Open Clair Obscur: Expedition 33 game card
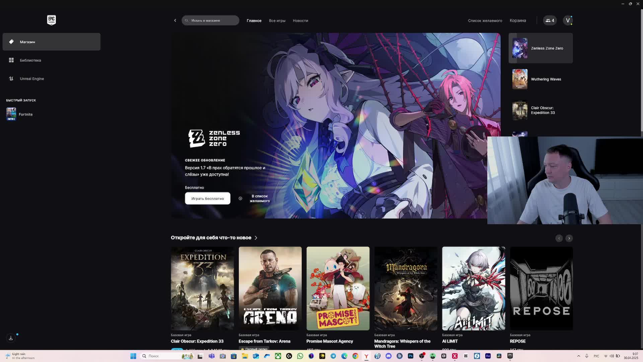Screen dimensions: 643x362 coord(202,289)
